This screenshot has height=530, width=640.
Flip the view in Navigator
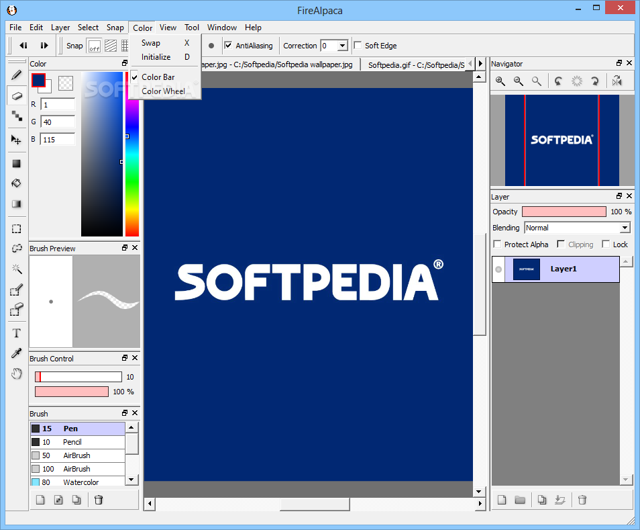point(617,81)
